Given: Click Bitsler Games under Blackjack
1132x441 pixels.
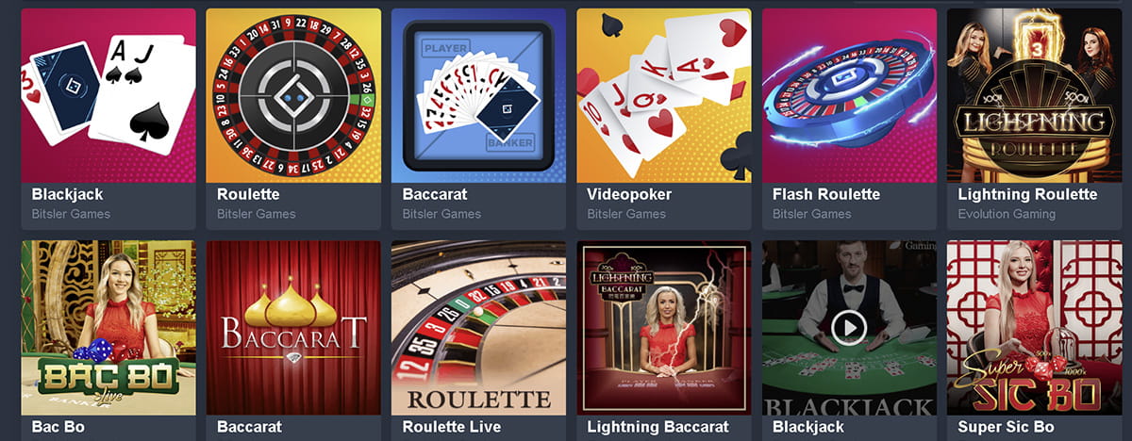Looking at the screenshot, I should (71, 214).
